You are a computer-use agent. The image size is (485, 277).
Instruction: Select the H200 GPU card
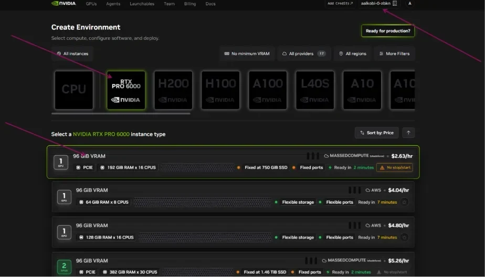(173, 90)
